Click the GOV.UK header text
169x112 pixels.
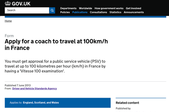pos(21,4)
